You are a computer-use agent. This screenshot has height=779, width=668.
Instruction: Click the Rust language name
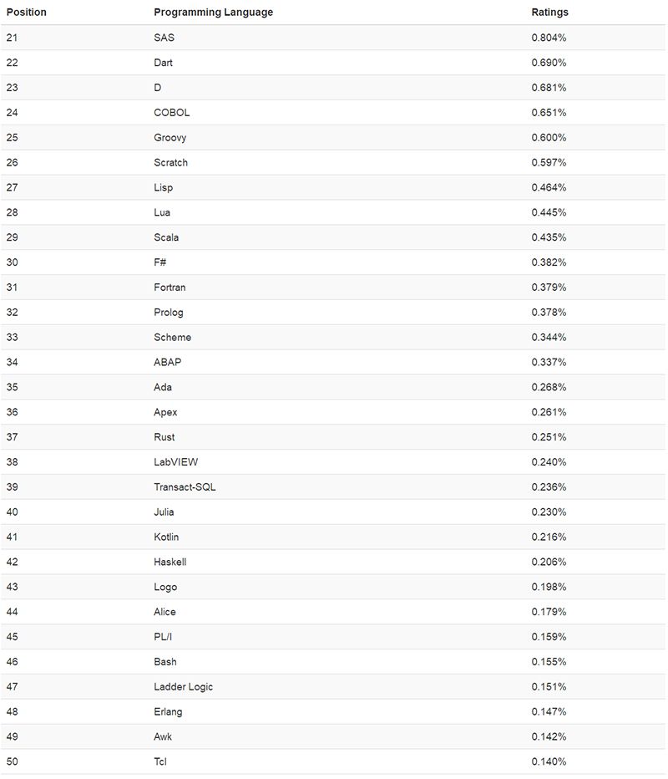(x=164, y=437)
